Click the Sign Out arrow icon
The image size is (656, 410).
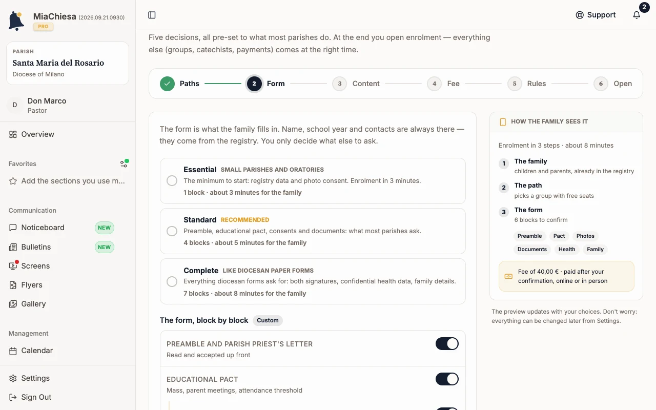point(13,397)
